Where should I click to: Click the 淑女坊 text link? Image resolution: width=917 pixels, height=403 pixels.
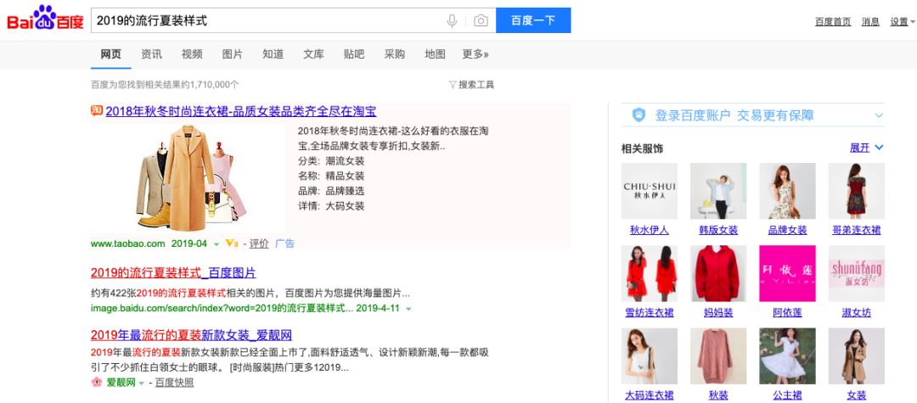point(856,312)
